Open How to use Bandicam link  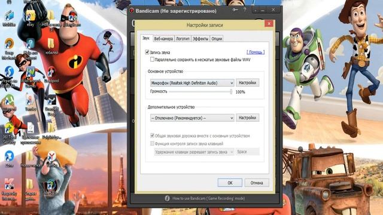[x=209, y=198]
